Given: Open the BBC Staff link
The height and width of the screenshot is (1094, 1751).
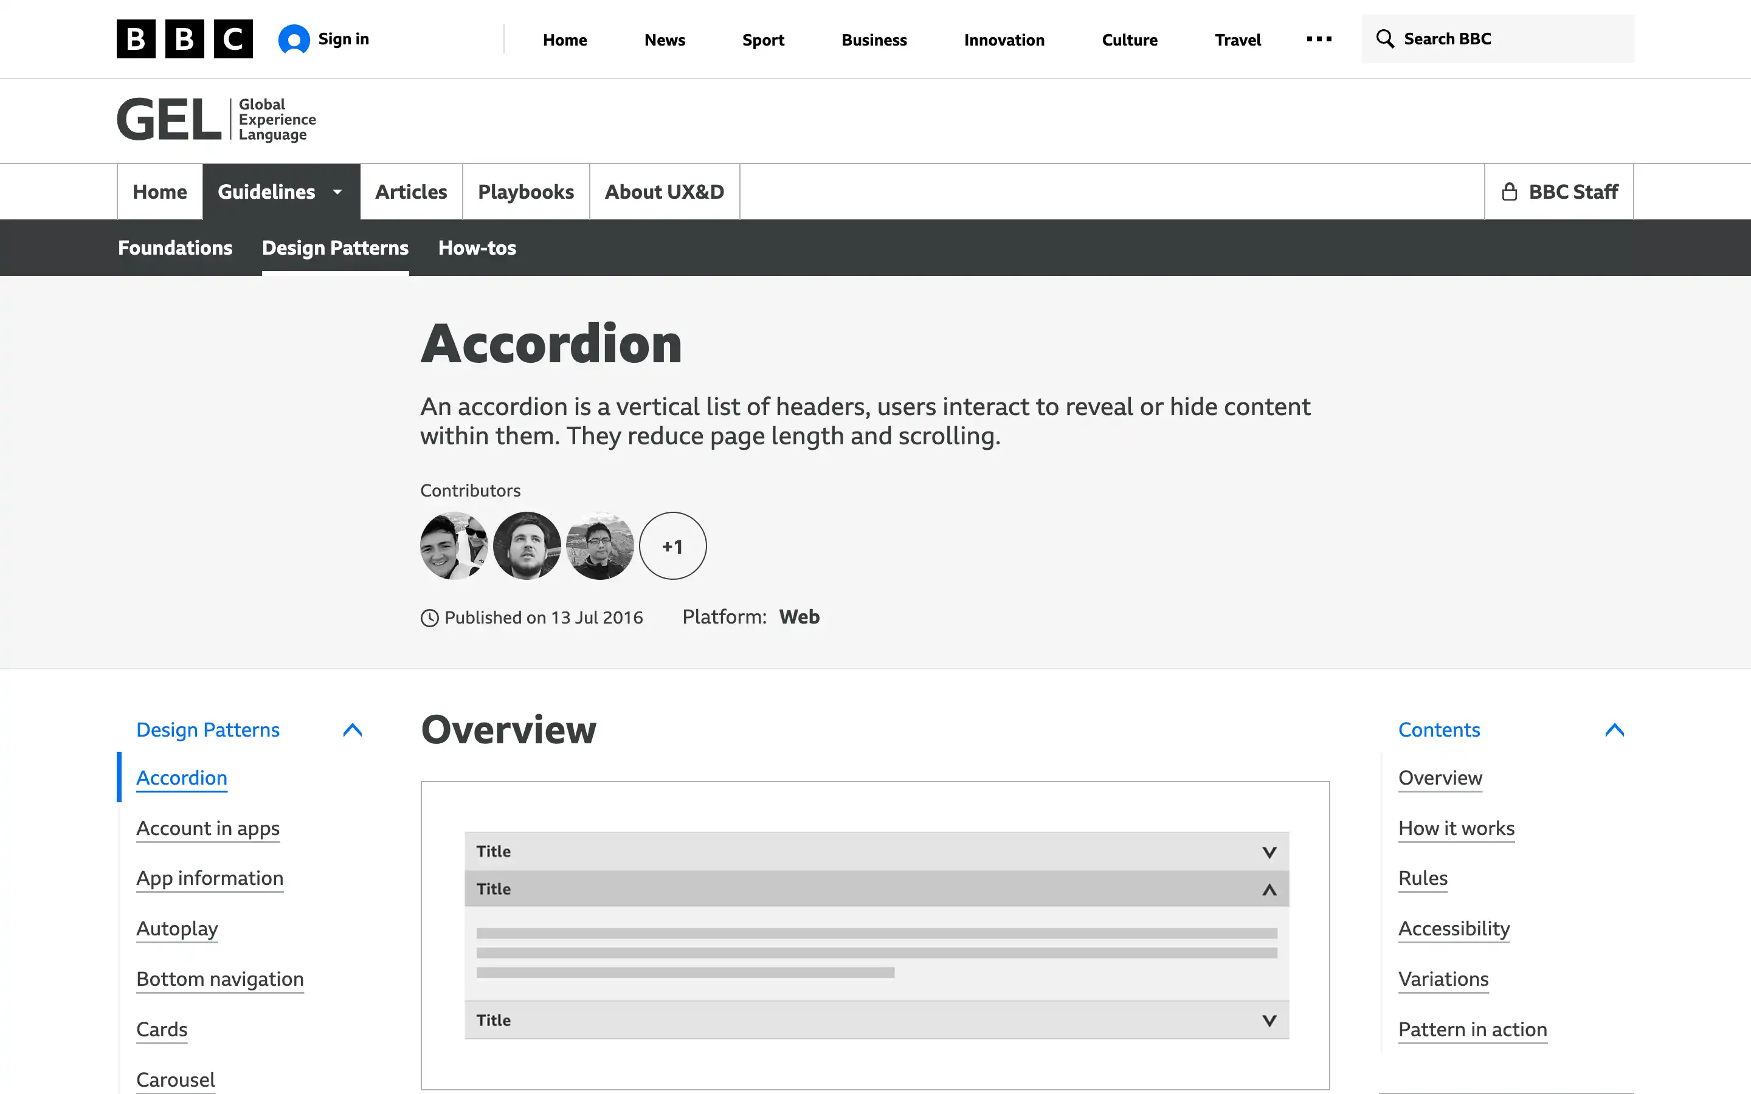Looking at the screenshot, I should 1559,191.
